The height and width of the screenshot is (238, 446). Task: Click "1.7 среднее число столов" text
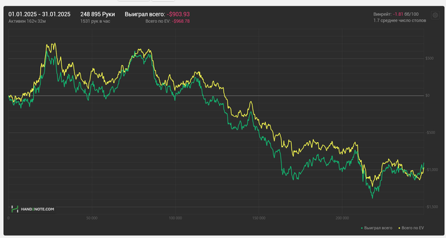(x=399, y=21)
